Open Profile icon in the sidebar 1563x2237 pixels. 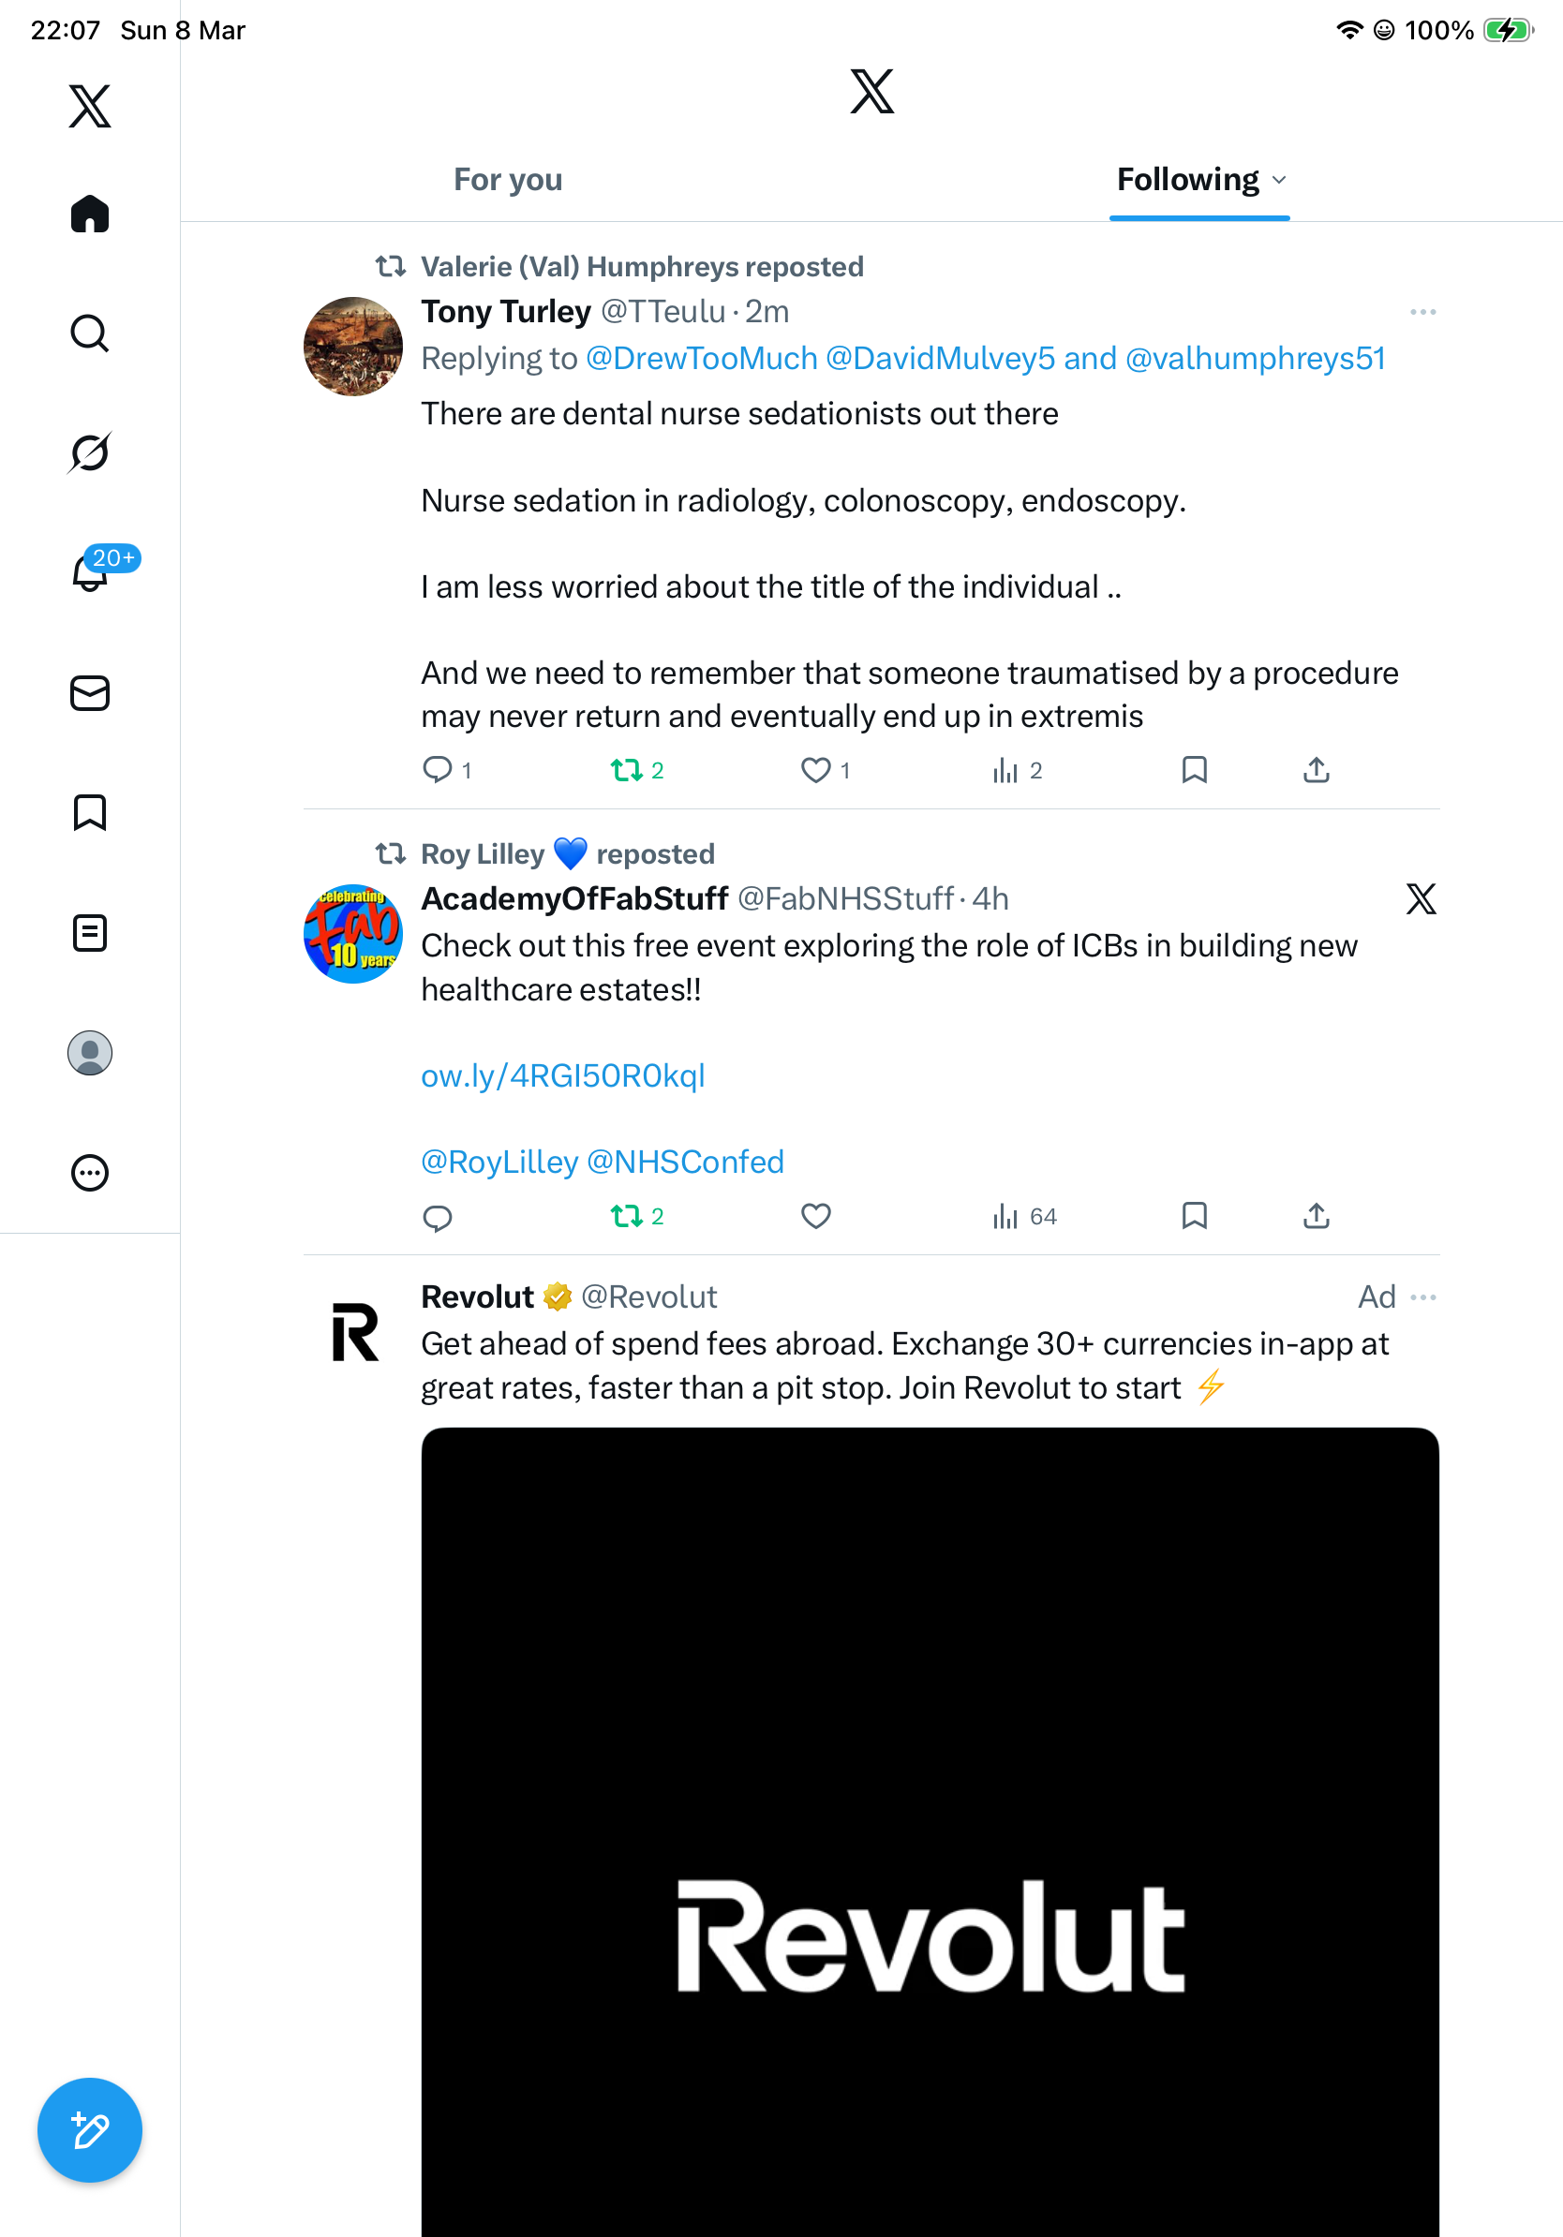pos(90,1053)
